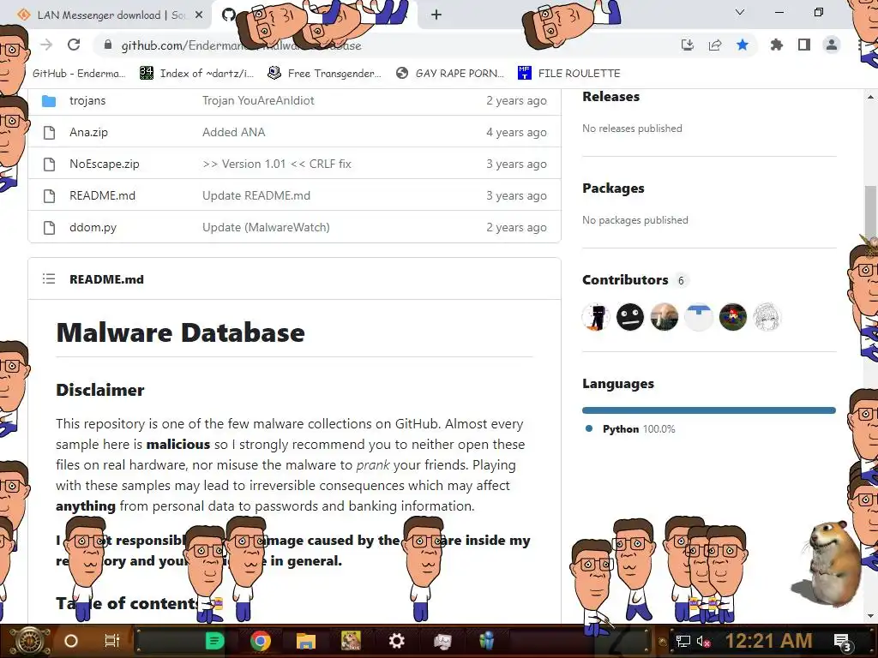The height and width of the screenshot is (658, 878).
Task: Open sixth contributor avatar (sketch)
Action: [767, 317]
